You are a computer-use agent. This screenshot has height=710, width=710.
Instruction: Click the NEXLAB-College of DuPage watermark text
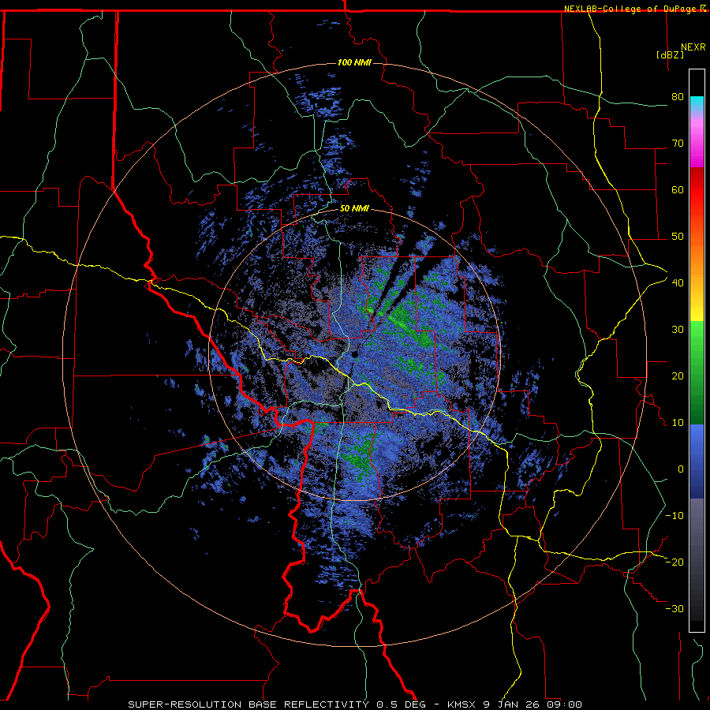(630, 9)
